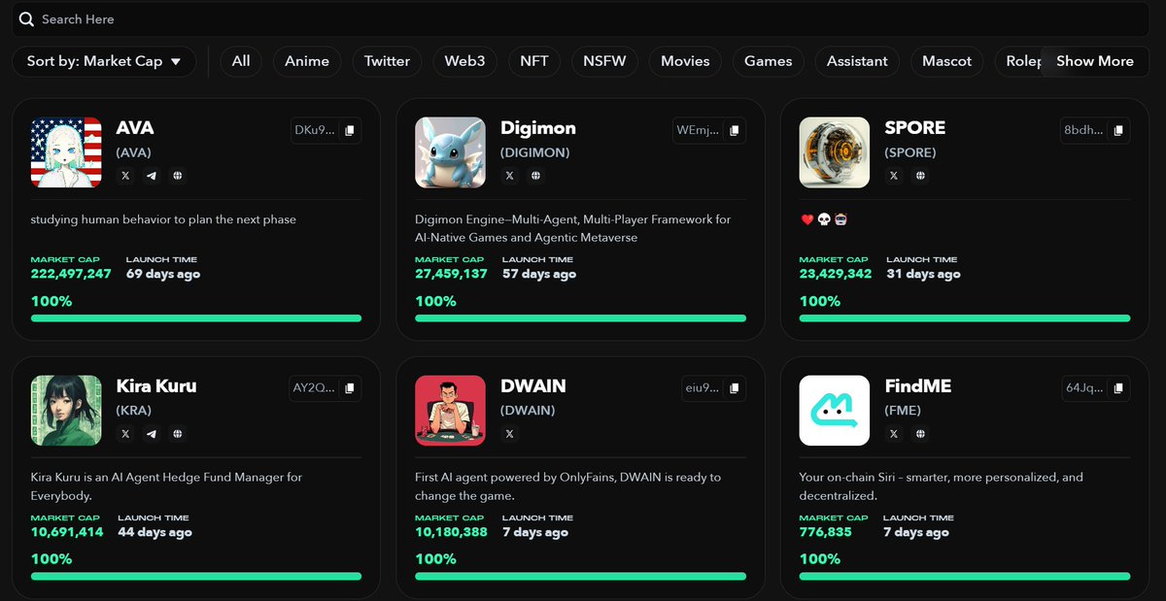The height and width of the screenshot is (601, 1166).
Task: Filter agents by Twitter category
Action: point(387,61)
